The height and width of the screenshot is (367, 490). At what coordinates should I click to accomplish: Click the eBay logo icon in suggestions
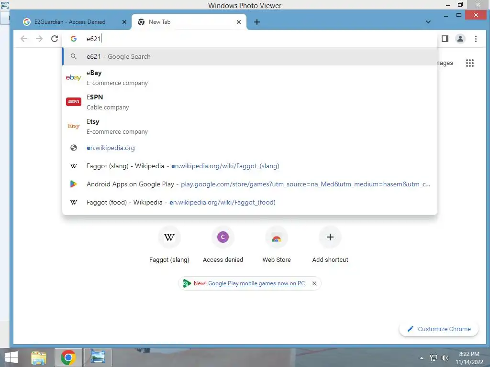(74, 77)
